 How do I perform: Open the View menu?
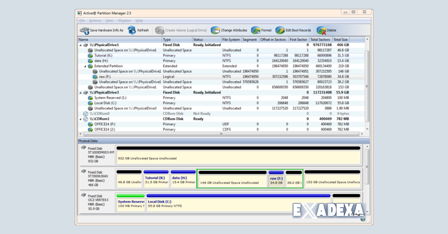109,20
